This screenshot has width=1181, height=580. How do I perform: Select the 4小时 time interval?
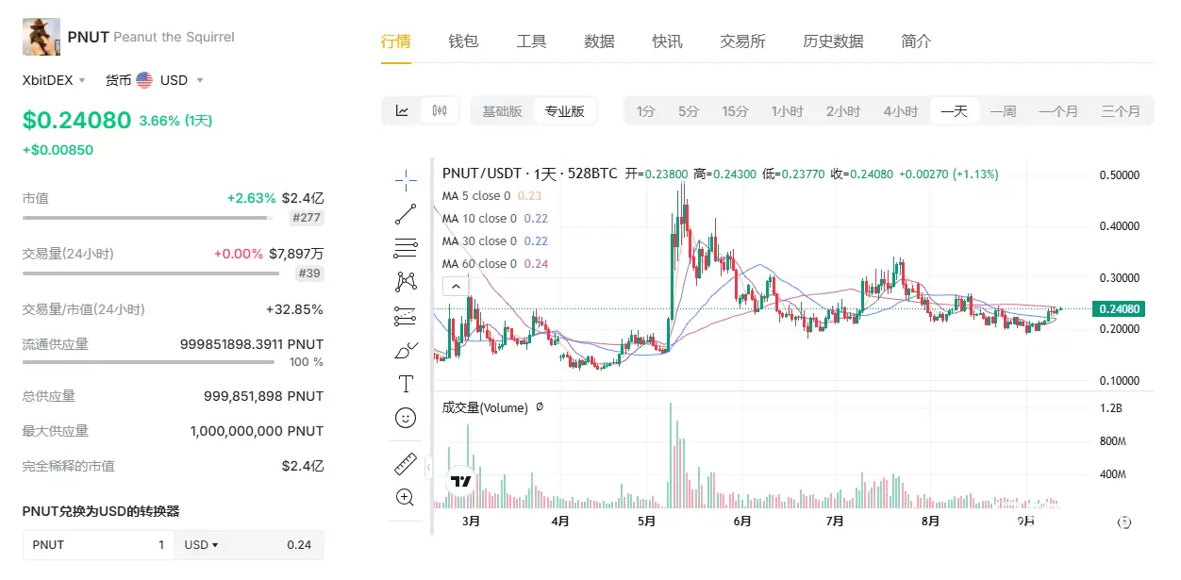click(x=900, y=111)
